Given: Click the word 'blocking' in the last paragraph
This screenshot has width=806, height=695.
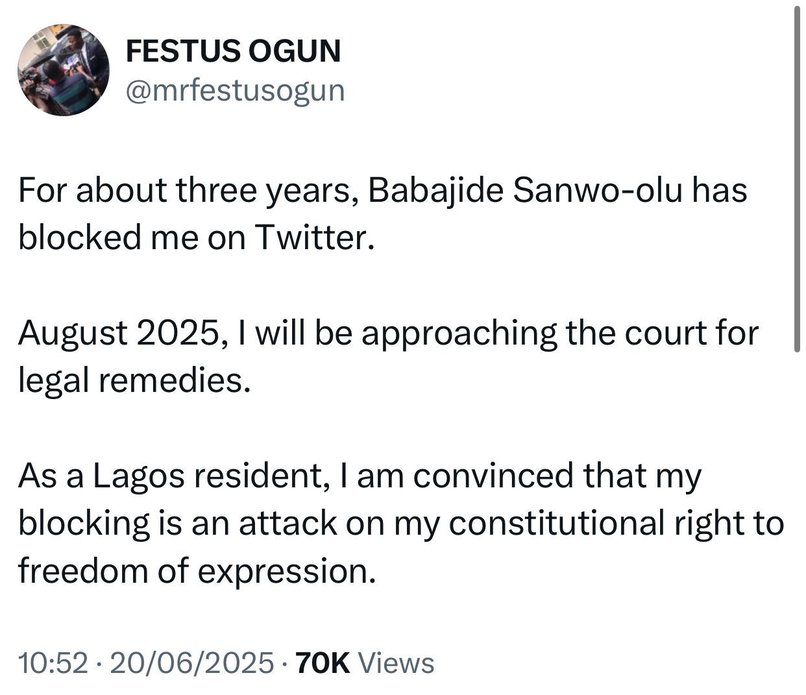Looking at the screenshot, I should click(84, 524).
